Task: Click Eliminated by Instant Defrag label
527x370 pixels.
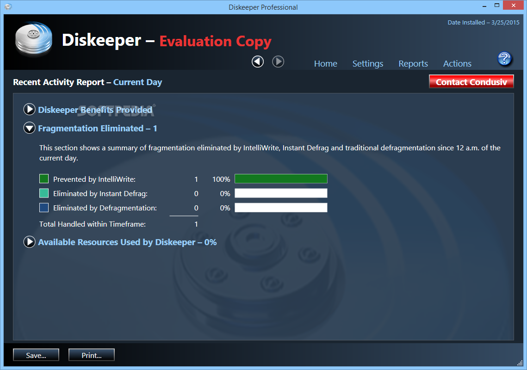Action: 100,194
